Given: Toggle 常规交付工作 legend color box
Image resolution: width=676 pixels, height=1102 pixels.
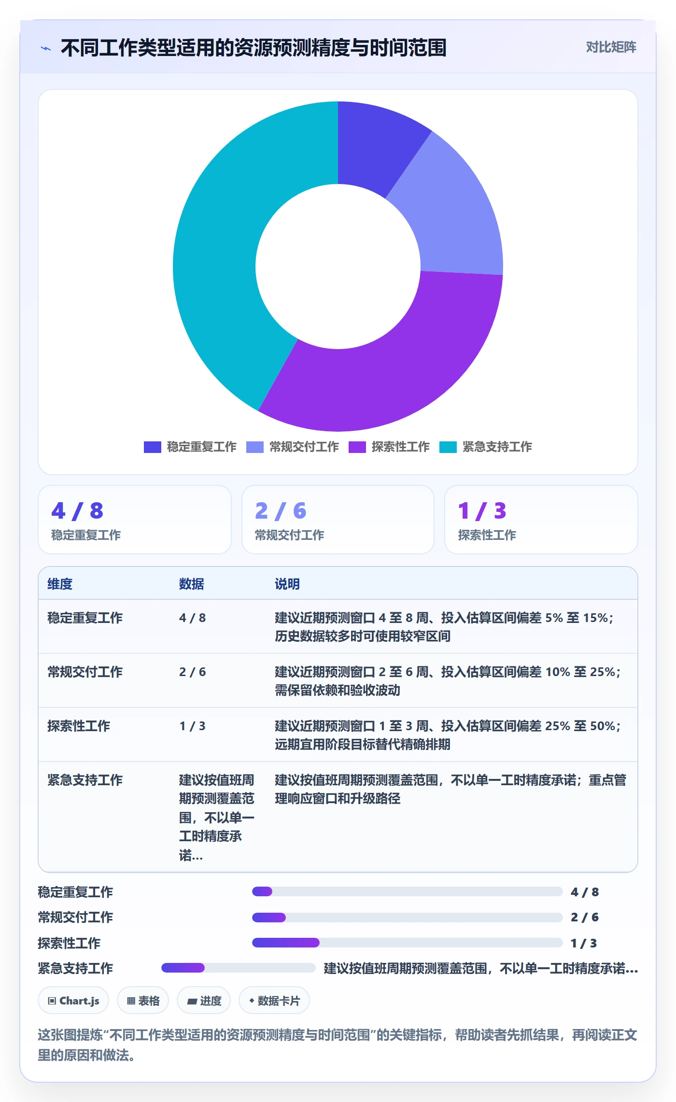Looking at the screenshot, I should (255, 447).
